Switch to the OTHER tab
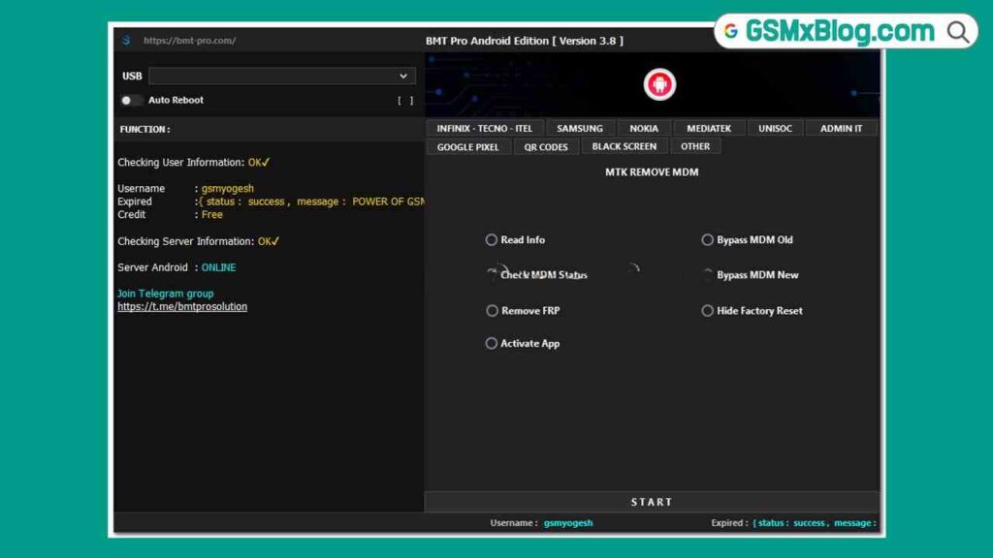The width and height of the screenshot is (993, 558). point(695,147)
